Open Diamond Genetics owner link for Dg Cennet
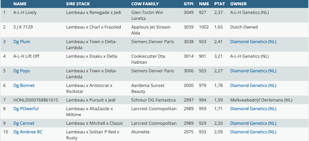 tap(253, 123)
